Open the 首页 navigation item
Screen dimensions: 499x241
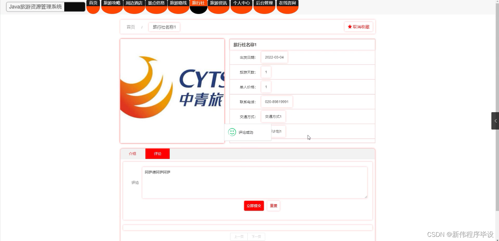pyautogui.click(x=93, y=3)
